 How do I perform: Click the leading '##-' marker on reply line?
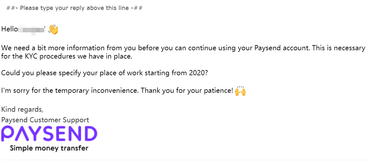click(x=12, y=8)
